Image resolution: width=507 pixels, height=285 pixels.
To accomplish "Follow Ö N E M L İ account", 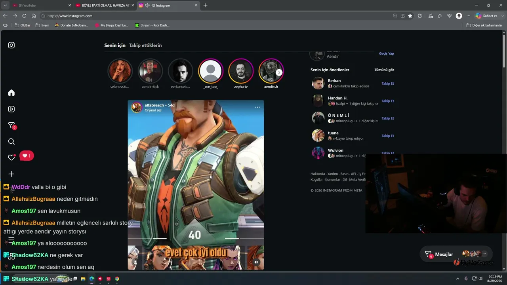I will 388,118.
